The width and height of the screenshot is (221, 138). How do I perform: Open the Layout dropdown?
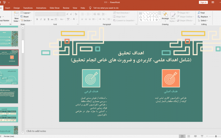tap(26, 13)
